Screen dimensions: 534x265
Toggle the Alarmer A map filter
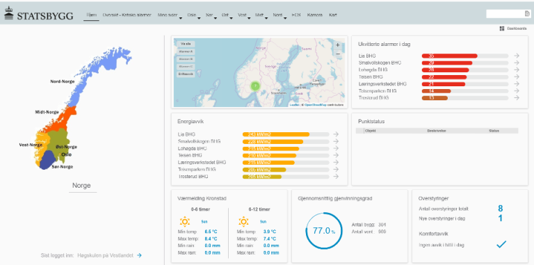click(186, 51)
